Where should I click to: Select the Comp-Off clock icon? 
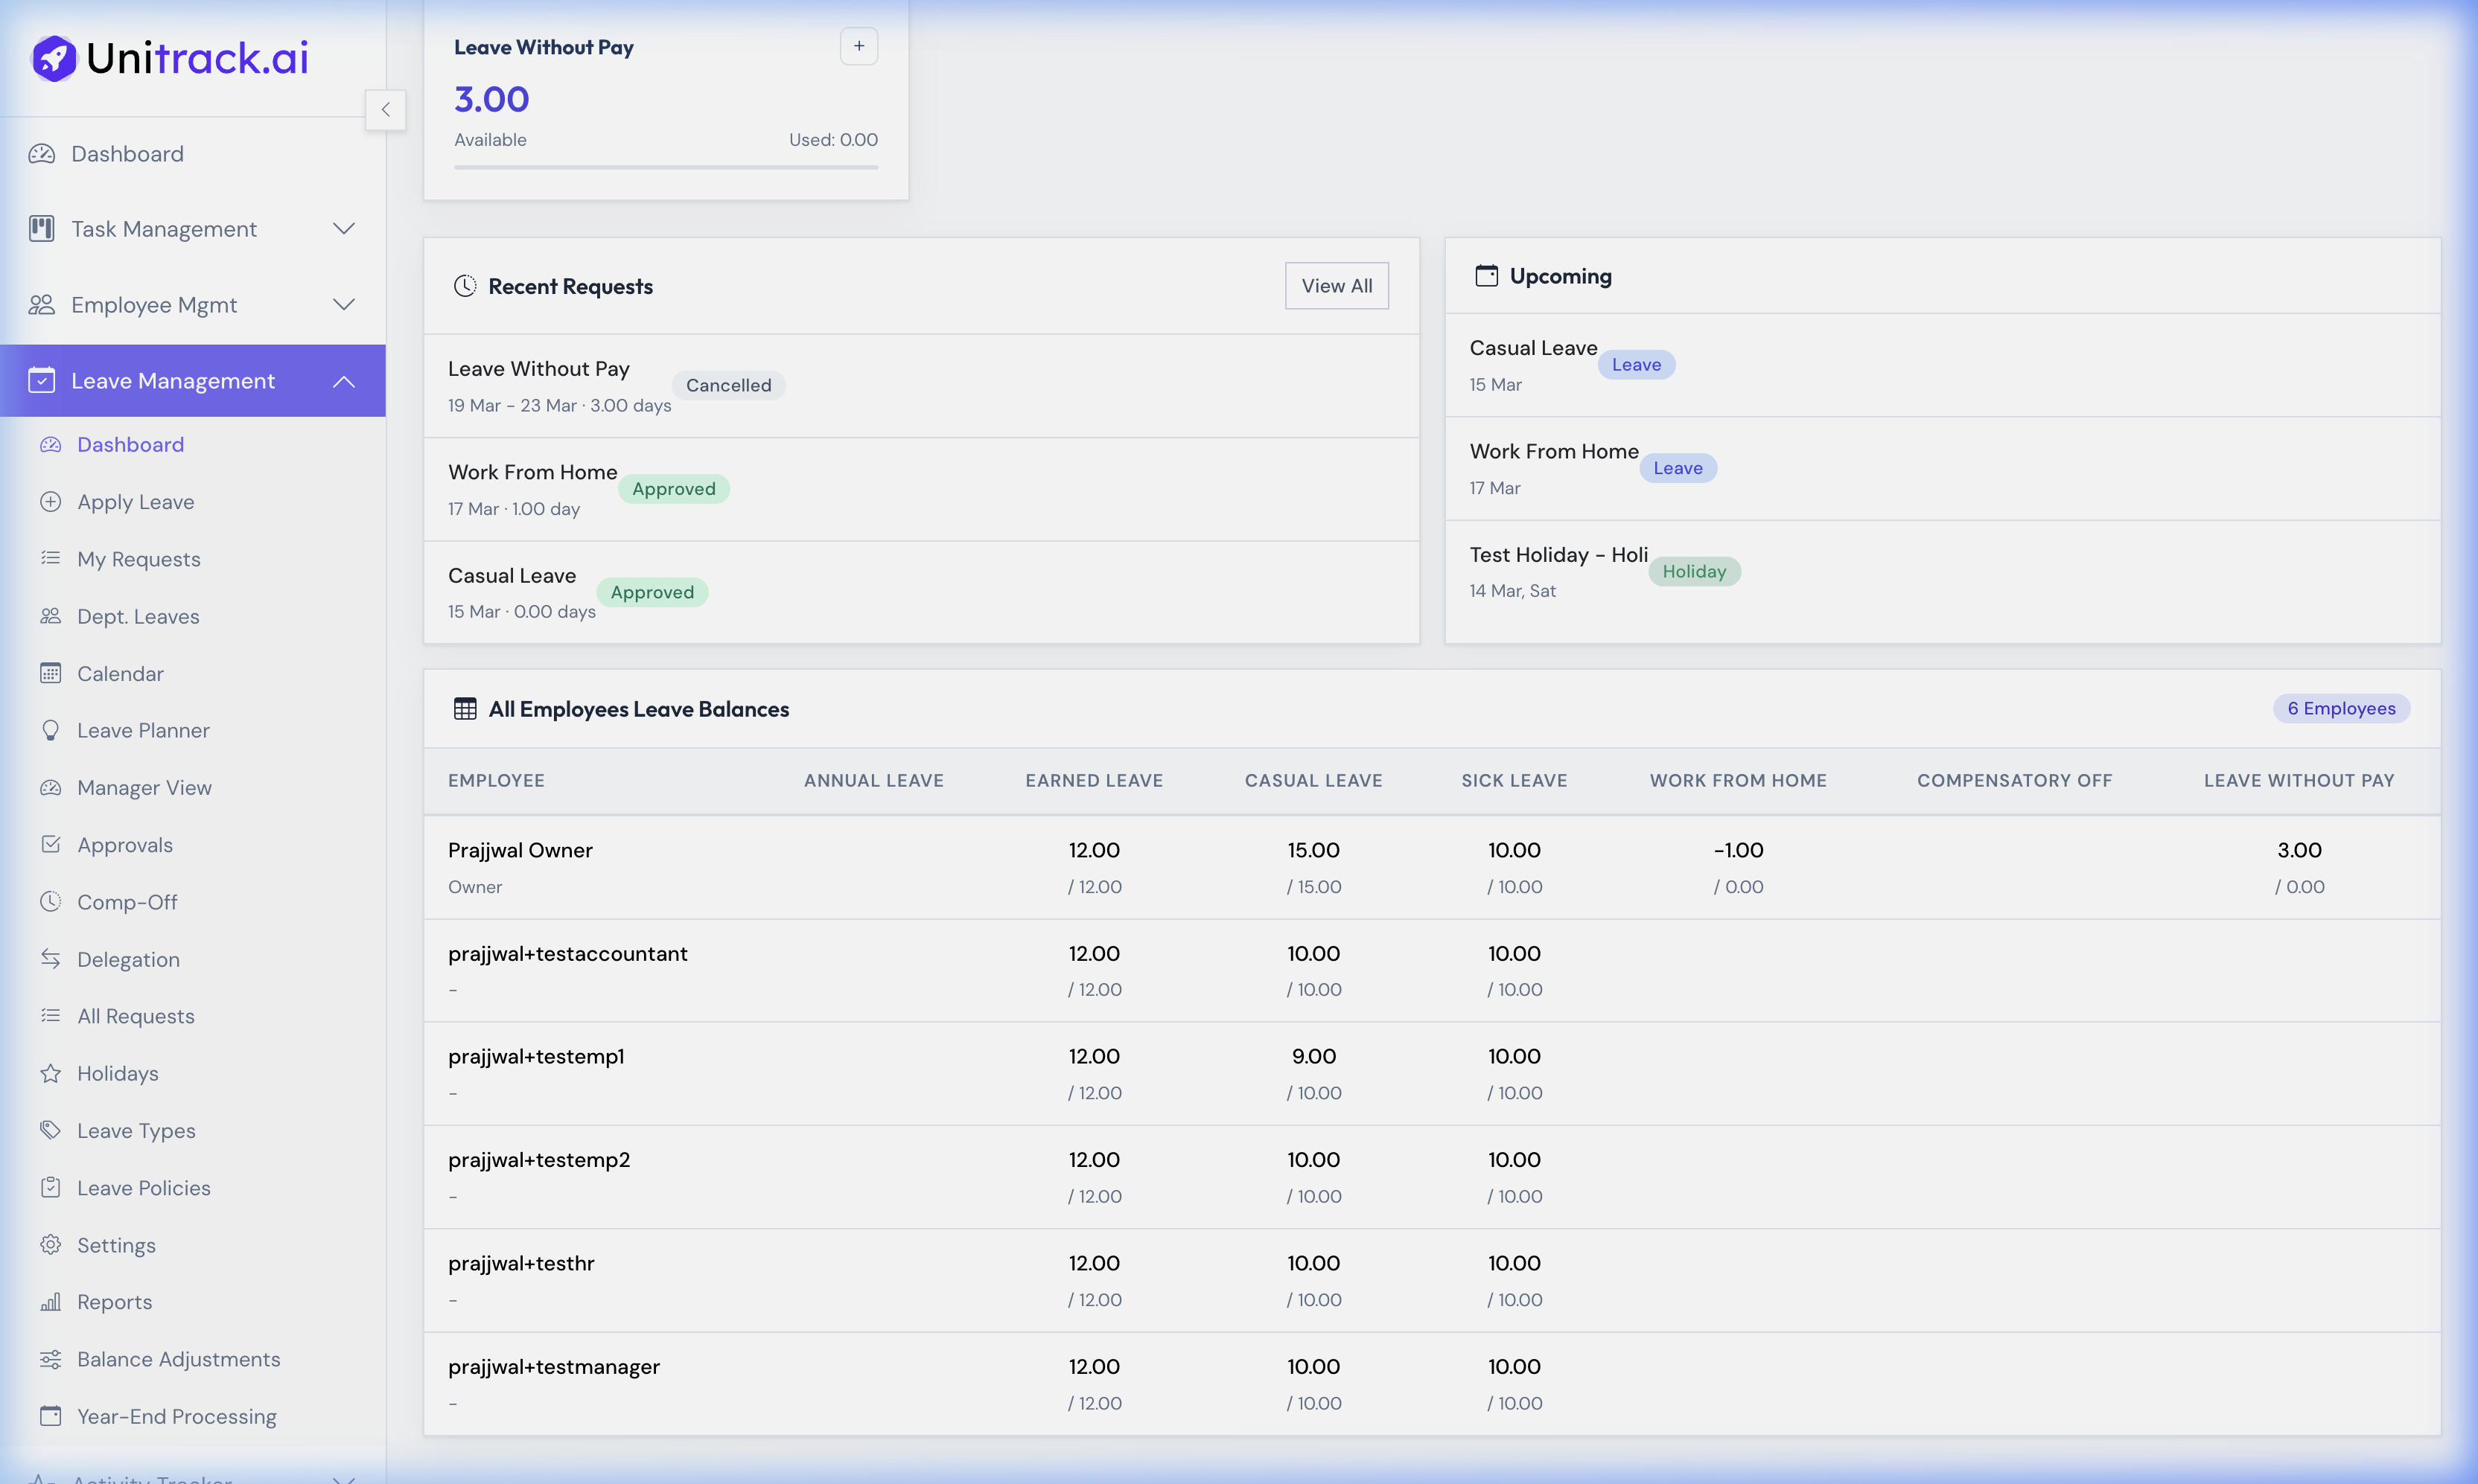click(x=52, y=901)
